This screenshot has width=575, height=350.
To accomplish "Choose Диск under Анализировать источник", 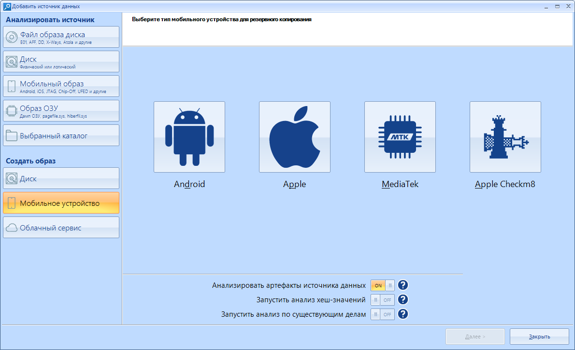I will click(61, 61).
